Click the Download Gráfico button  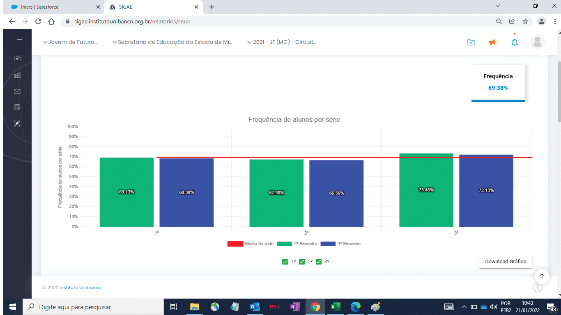click(506, 262)
